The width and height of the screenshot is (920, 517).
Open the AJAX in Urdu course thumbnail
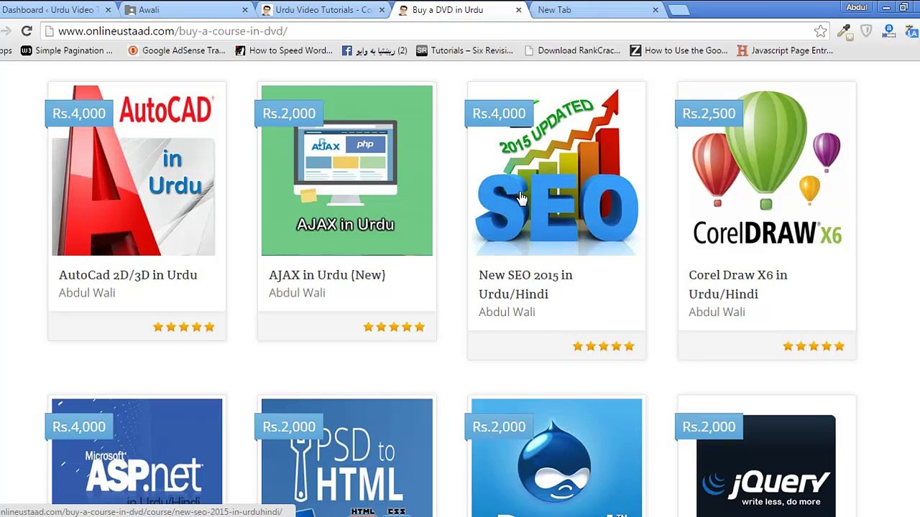coord(347,170)
